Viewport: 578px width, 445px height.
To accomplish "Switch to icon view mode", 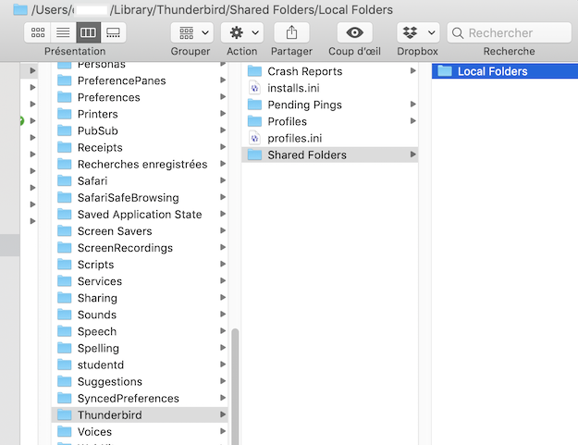I will pyautogui.click(x=38, y=32).
